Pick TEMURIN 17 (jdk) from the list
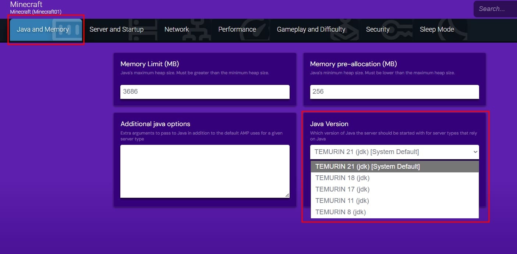Image resolution: width=517 pixels, height=254 pixels. [395, 189]
